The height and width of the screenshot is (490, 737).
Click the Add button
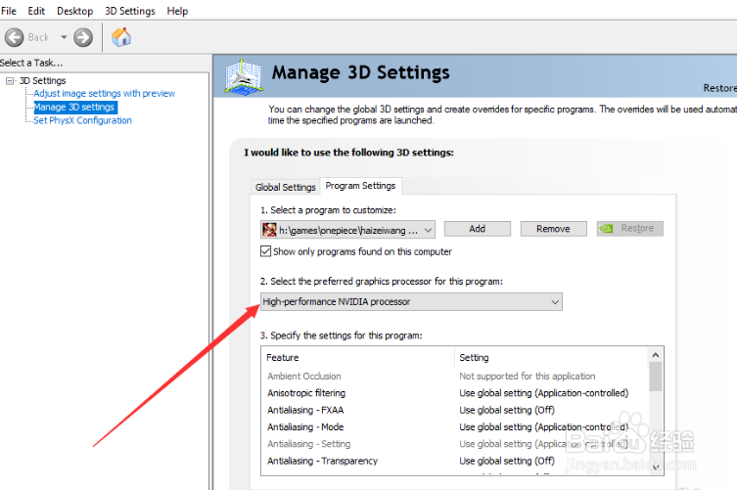(x=478, y=229)
